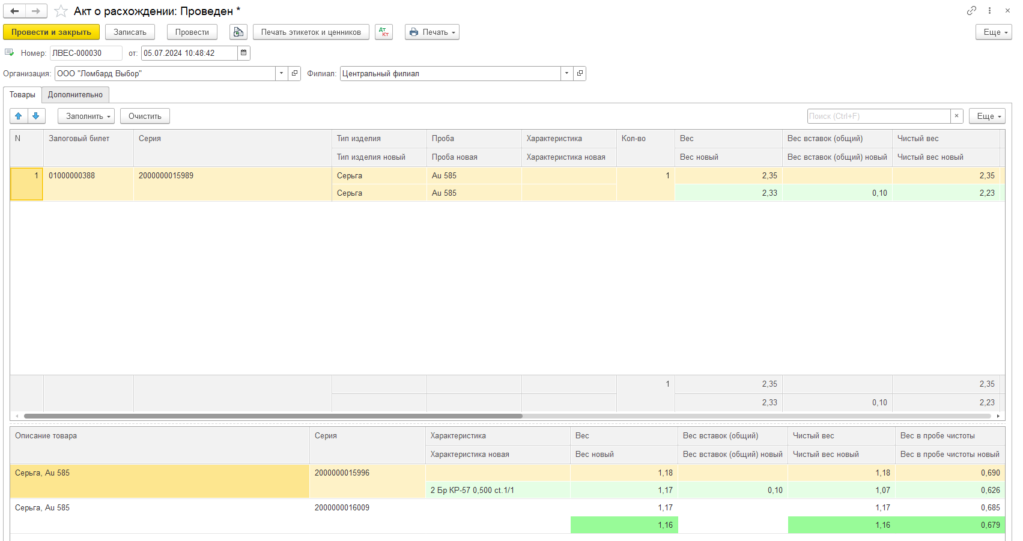Click the Очистить button

coord(145,116)
